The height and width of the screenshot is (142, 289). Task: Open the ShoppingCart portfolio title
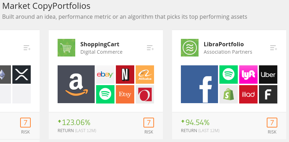(100, 44)
